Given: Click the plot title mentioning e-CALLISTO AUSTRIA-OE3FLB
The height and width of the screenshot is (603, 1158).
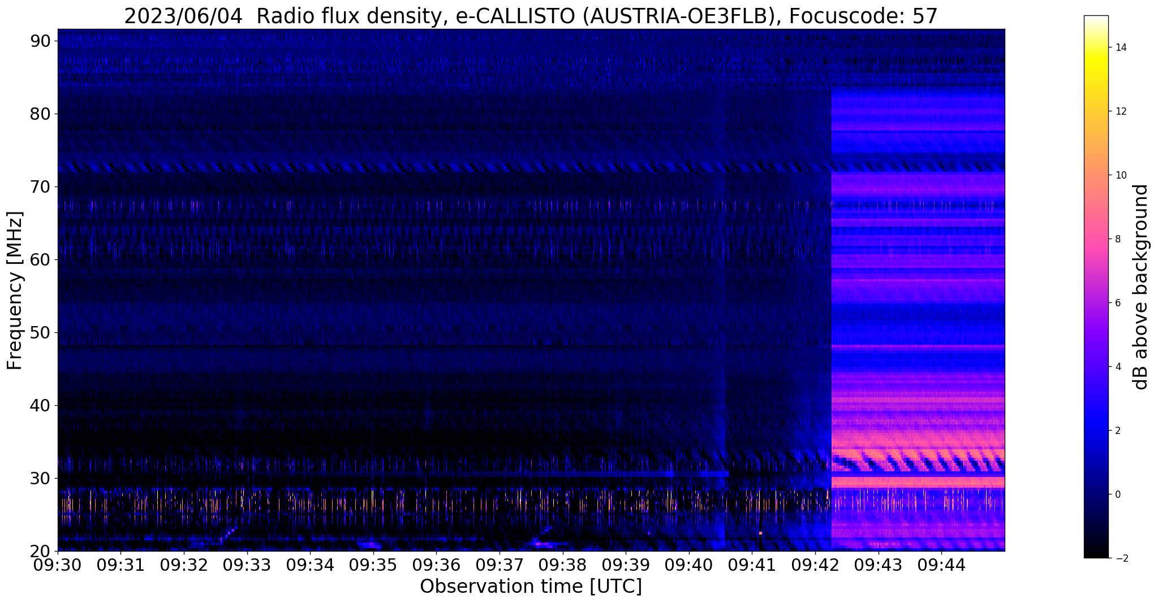Looking at the screenshot, I should click(x=531, y=16).
